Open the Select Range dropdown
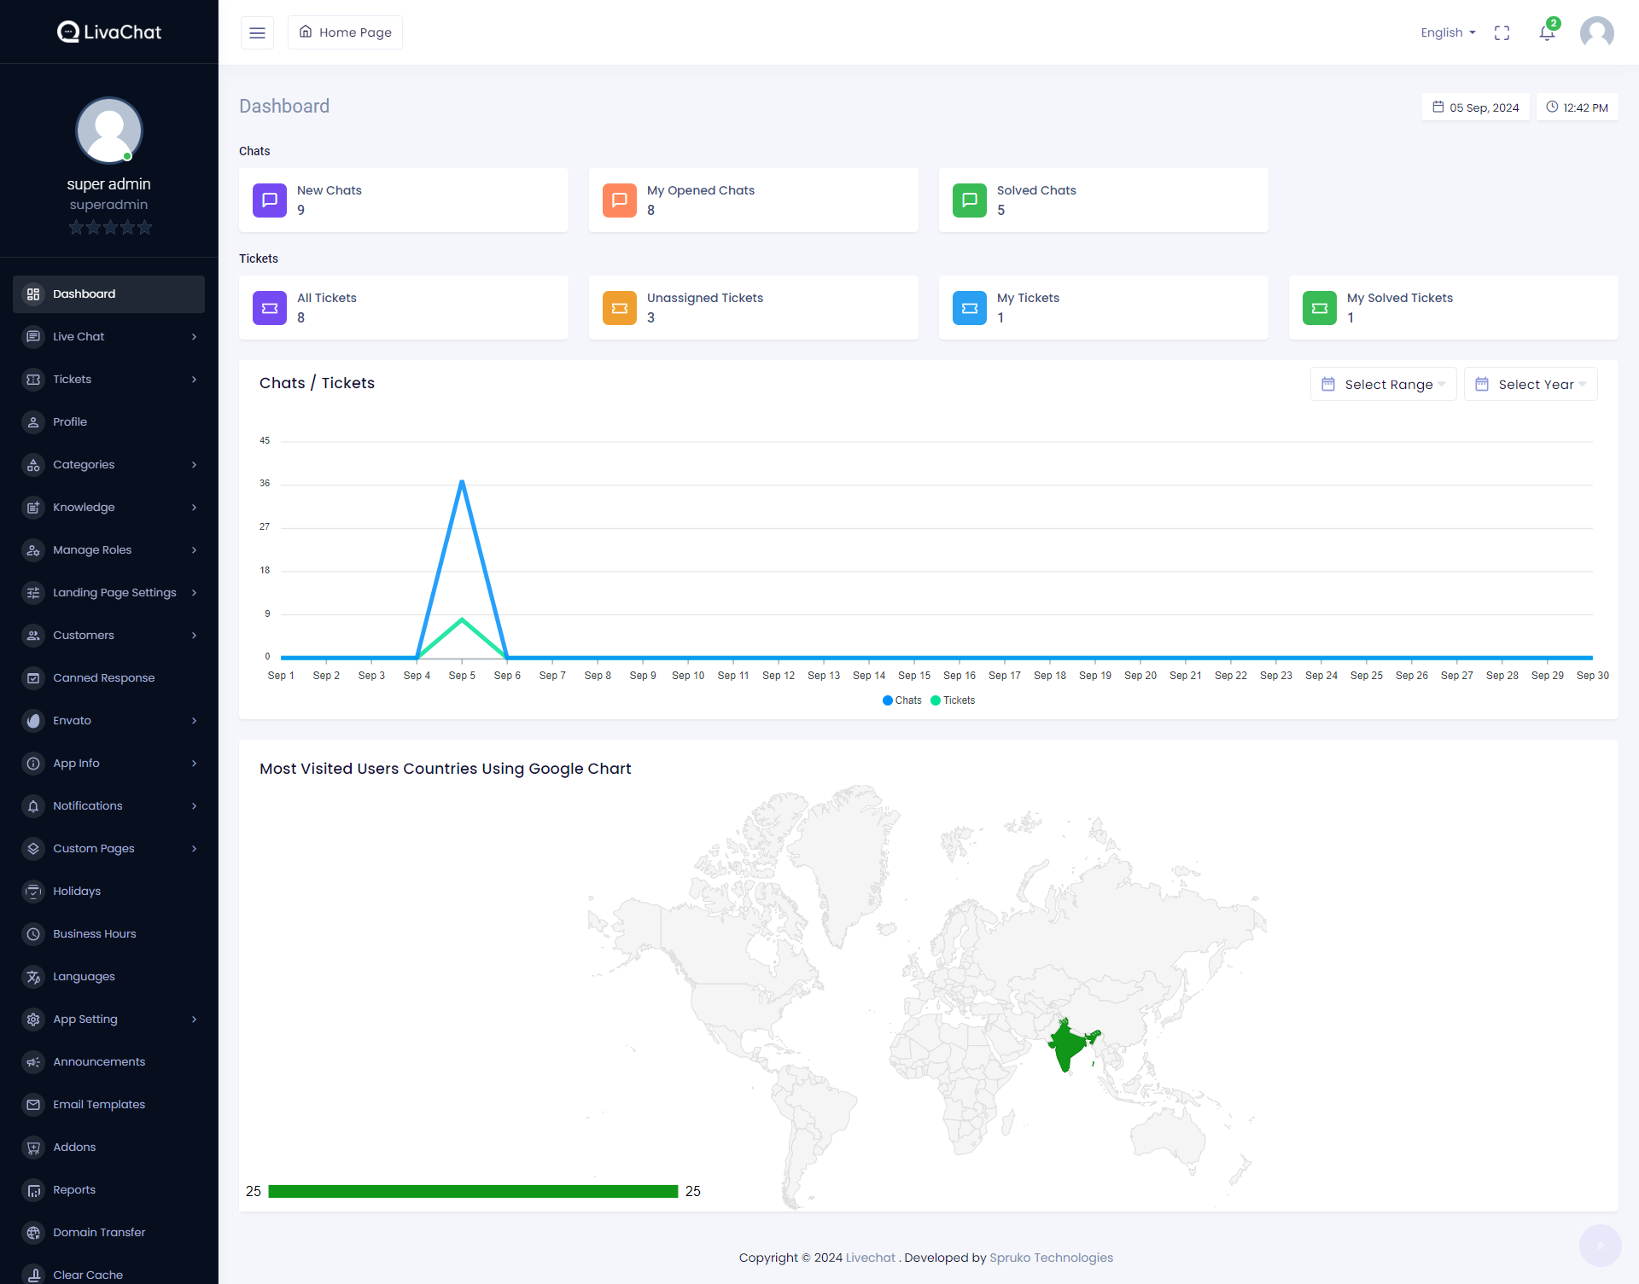The width and height of the screenshot is (1639, 1284). [1383, 384]
